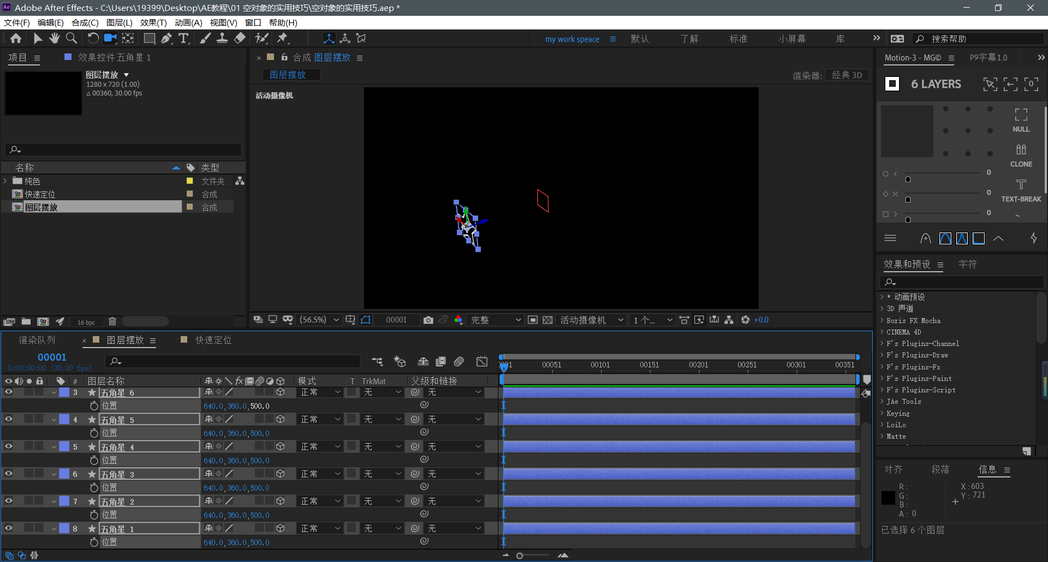Toggle position stopwatch for 五角星 5
This screenshot has width=1048, height=562.
[x=94, y=433]
